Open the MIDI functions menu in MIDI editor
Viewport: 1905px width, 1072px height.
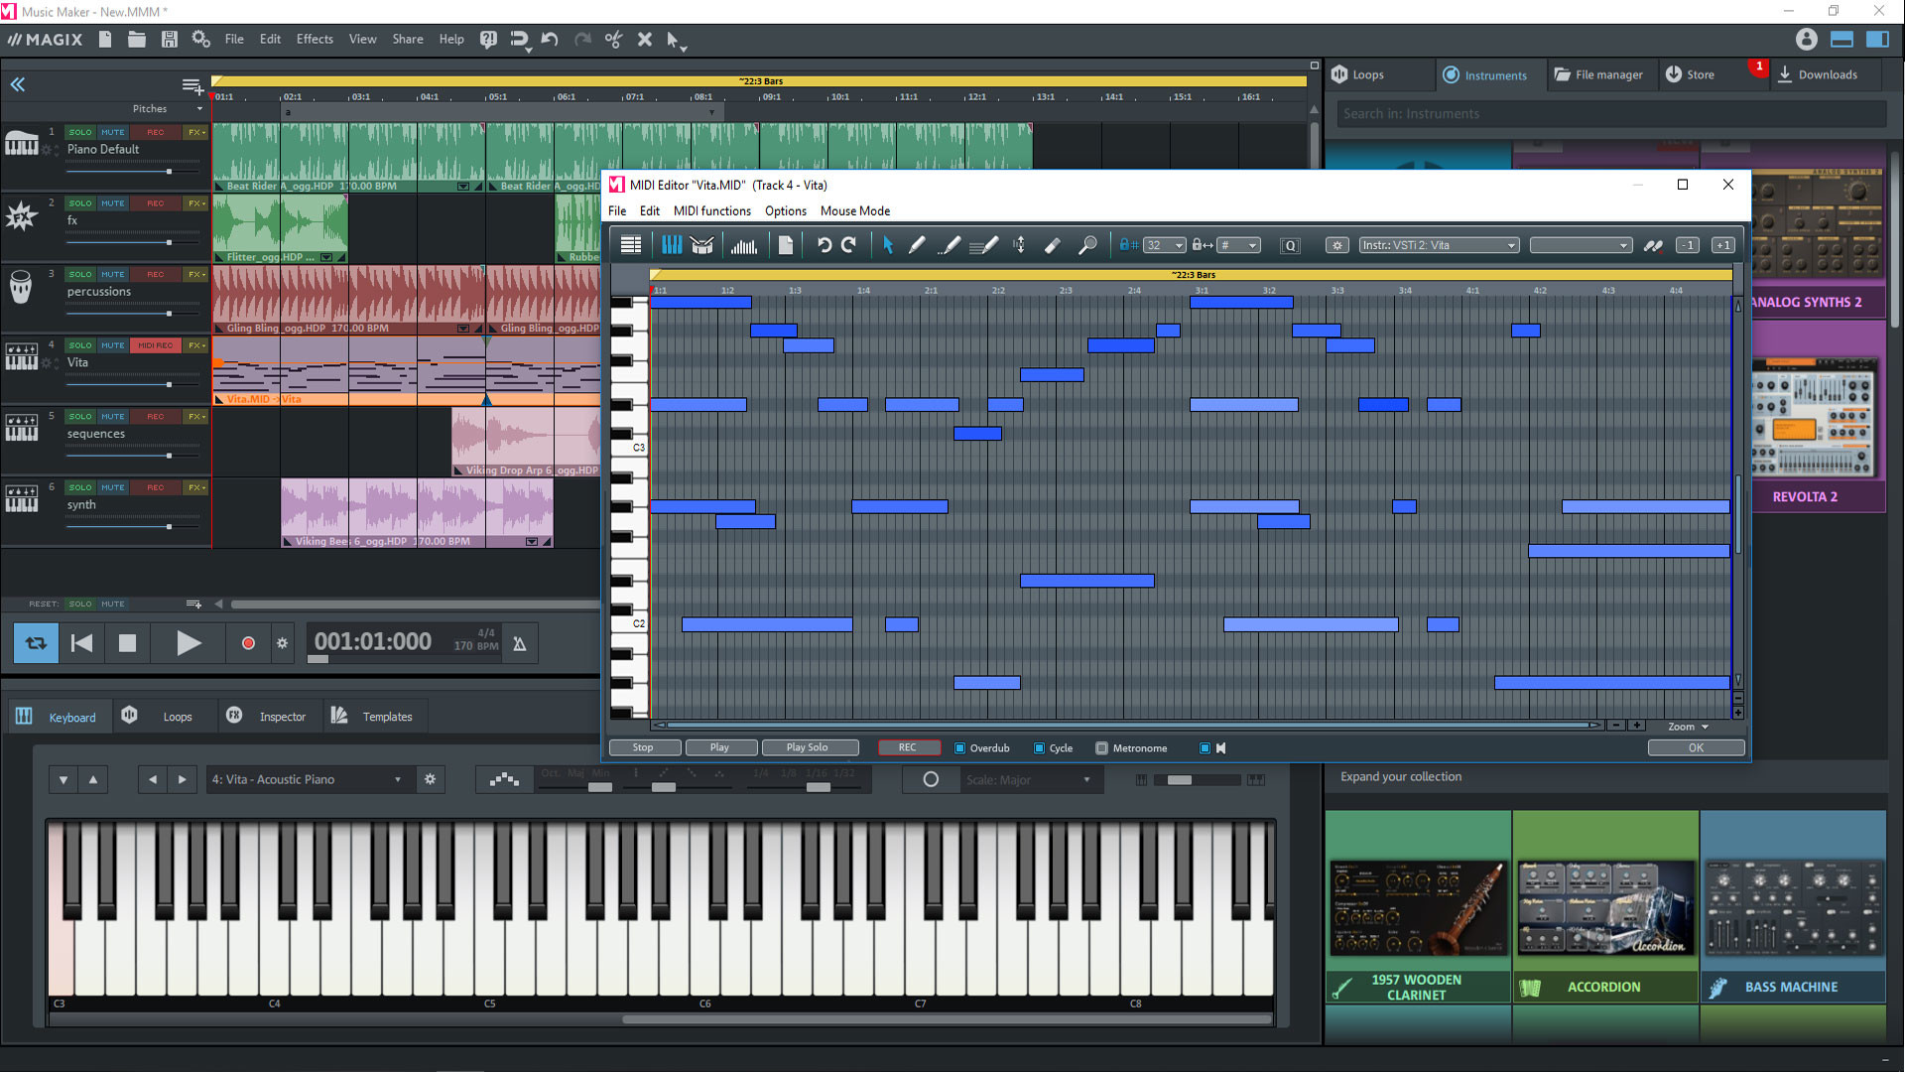(710, 210)
